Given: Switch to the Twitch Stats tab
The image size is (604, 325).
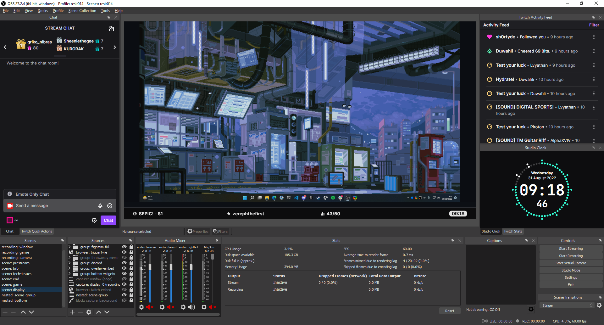Looking at the screenshot, I should click(513, 231).
